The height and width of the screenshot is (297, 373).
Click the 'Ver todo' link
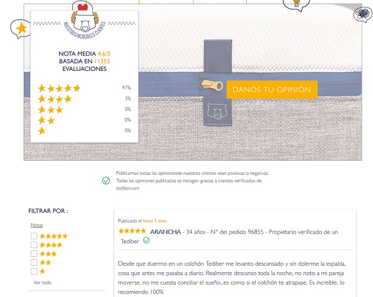click(x=43, y=282)
